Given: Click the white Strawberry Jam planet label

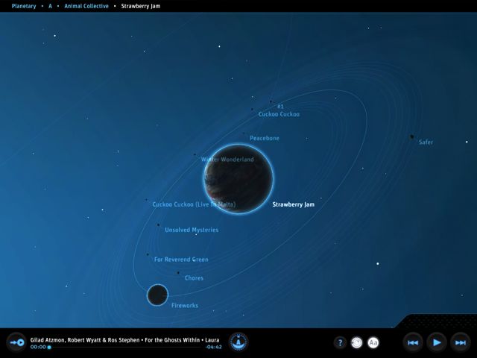Looking at the screenshot, I should pos(293,204).
